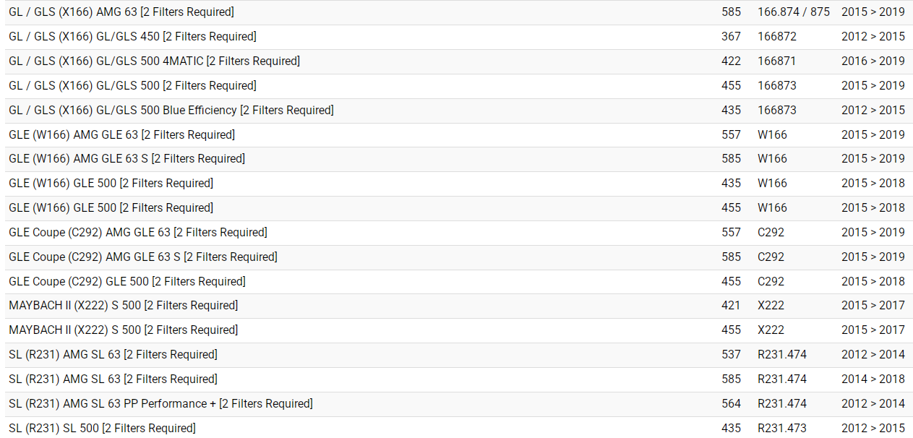Select the 2016 > 2019 year range

(873, 61)
